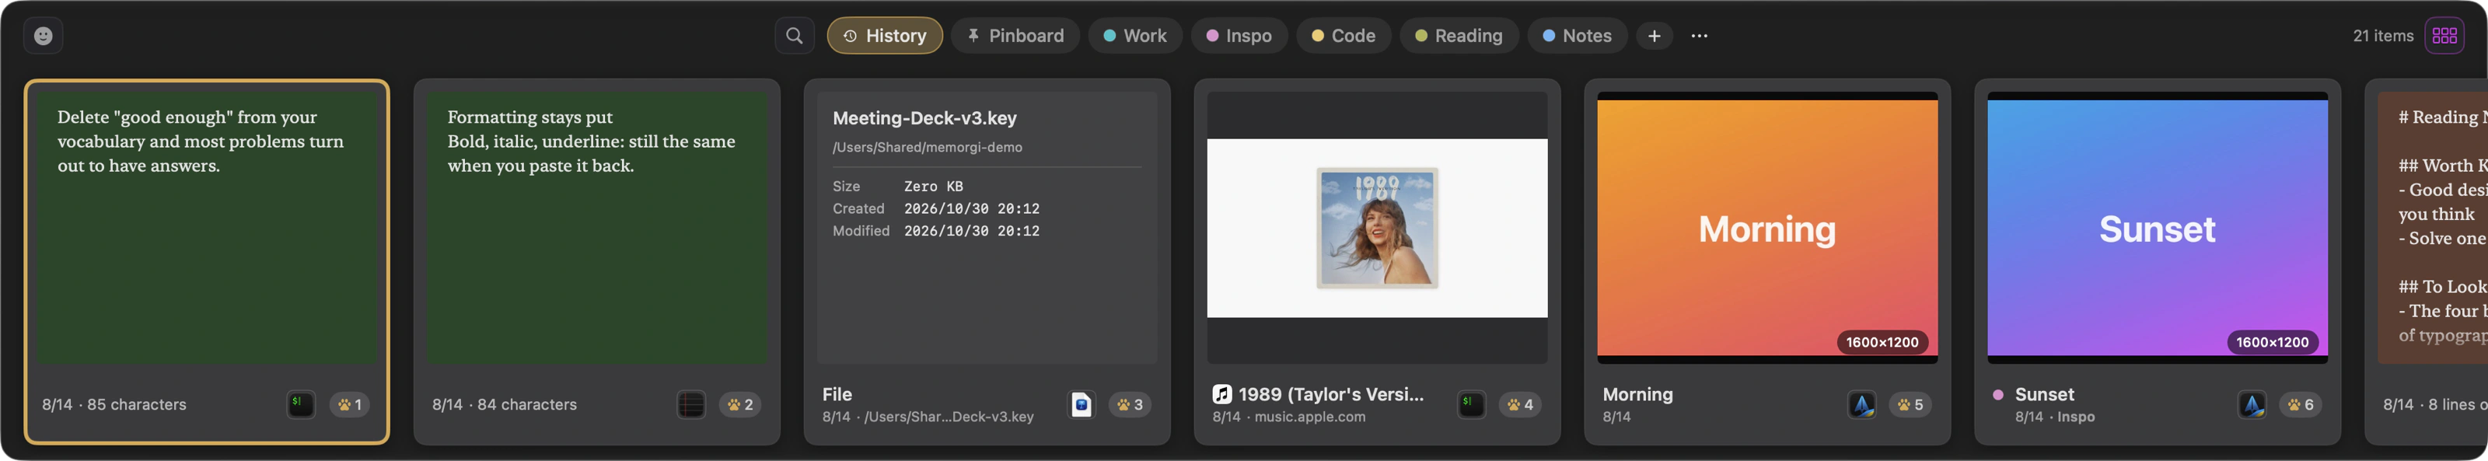Viewport: 2488px width, 461px height.
Task: Open the smiley face app menu
Action: point(44,36)
